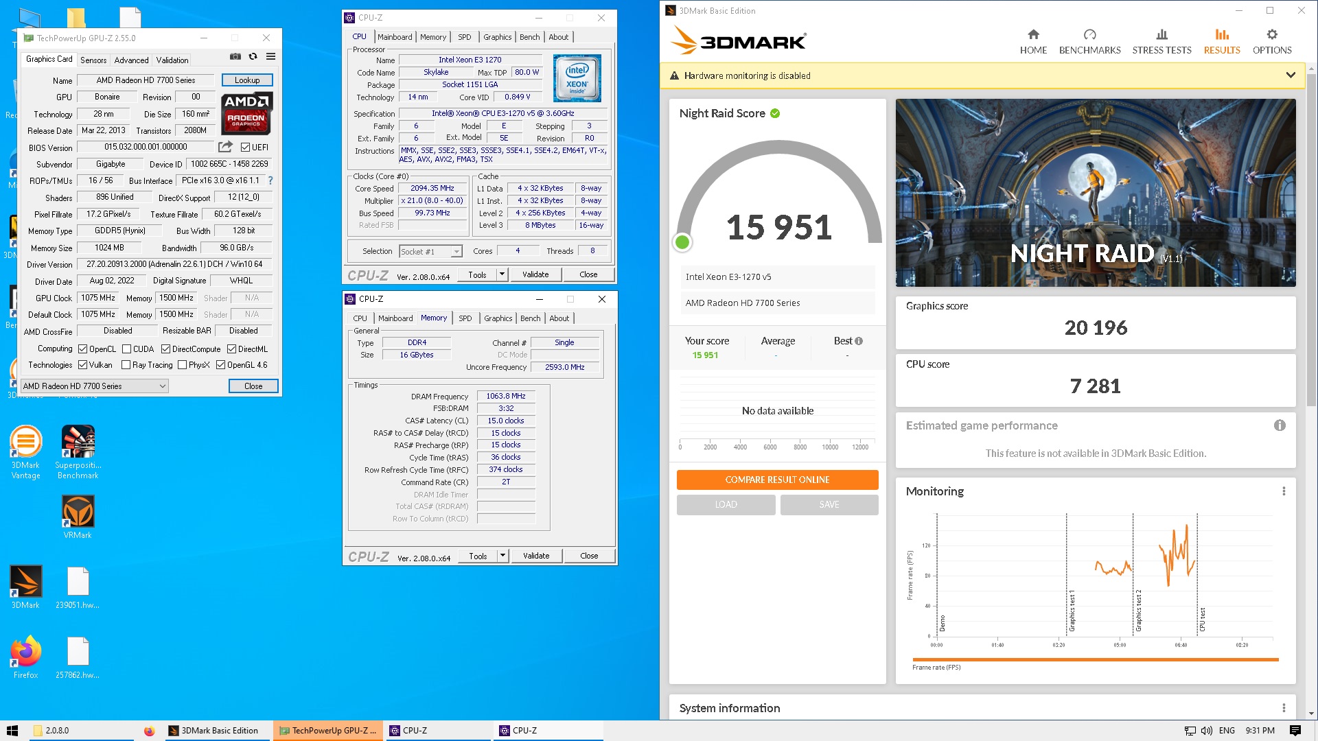This screenshot has height=741, width=1318.
Task: Click the GPU-Z BIOS share/export icon
Action: click(x=225, y=147)
